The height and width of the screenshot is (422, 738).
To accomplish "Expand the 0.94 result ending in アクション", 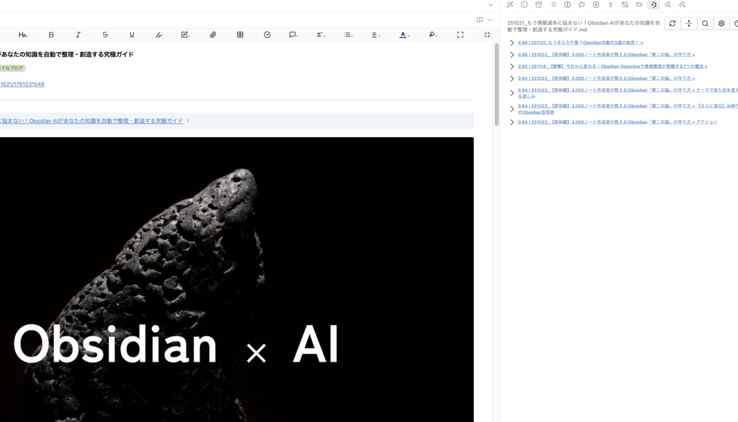I will pos(512,122).
